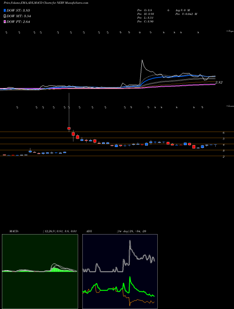Screen dimensions: 234x309
Task: Click the price axis label 3
Action: 224,151
